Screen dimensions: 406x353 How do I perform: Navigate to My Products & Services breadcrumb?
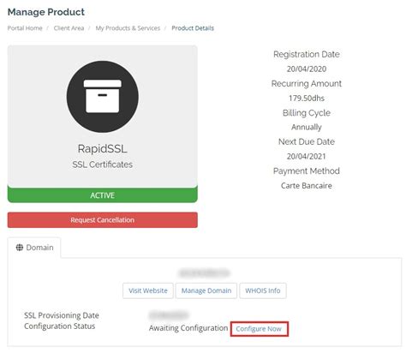[x=128, y=28]
